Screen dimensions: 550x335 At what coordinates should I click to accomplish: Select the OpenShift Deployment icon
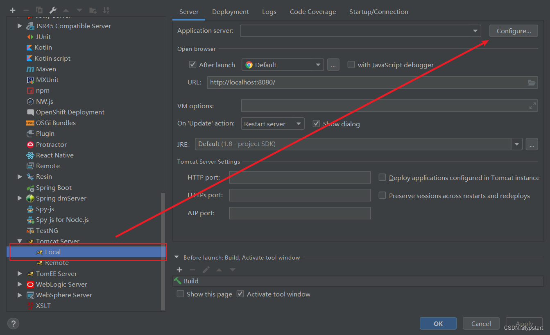coord(30,112)
